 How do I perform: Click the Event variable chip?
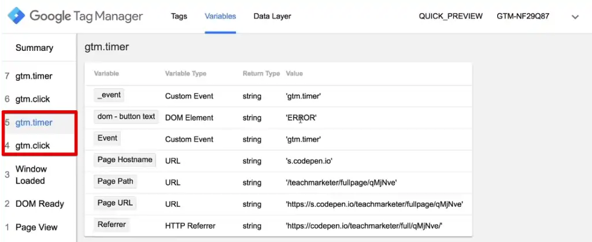(107, 138)
